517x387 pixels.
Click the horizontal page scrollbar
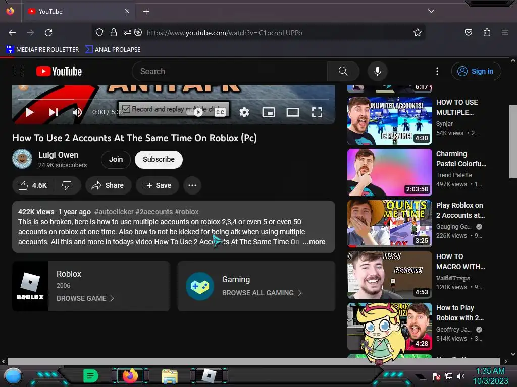click(253, 361)
